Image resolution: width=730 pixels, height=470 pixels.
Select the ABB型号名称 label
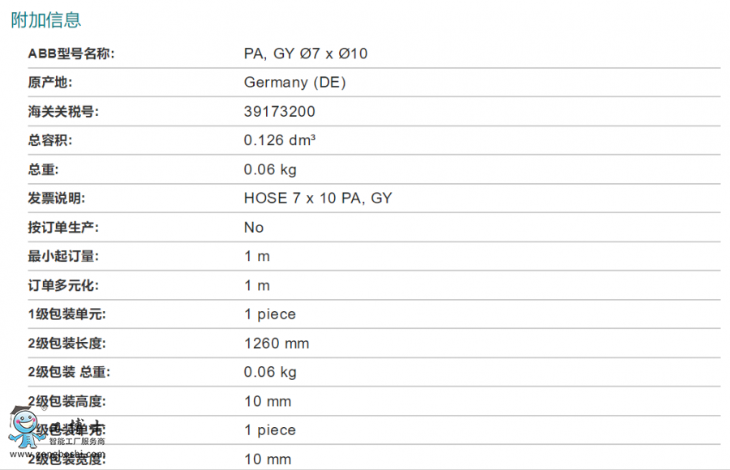[x=71, y=53]
